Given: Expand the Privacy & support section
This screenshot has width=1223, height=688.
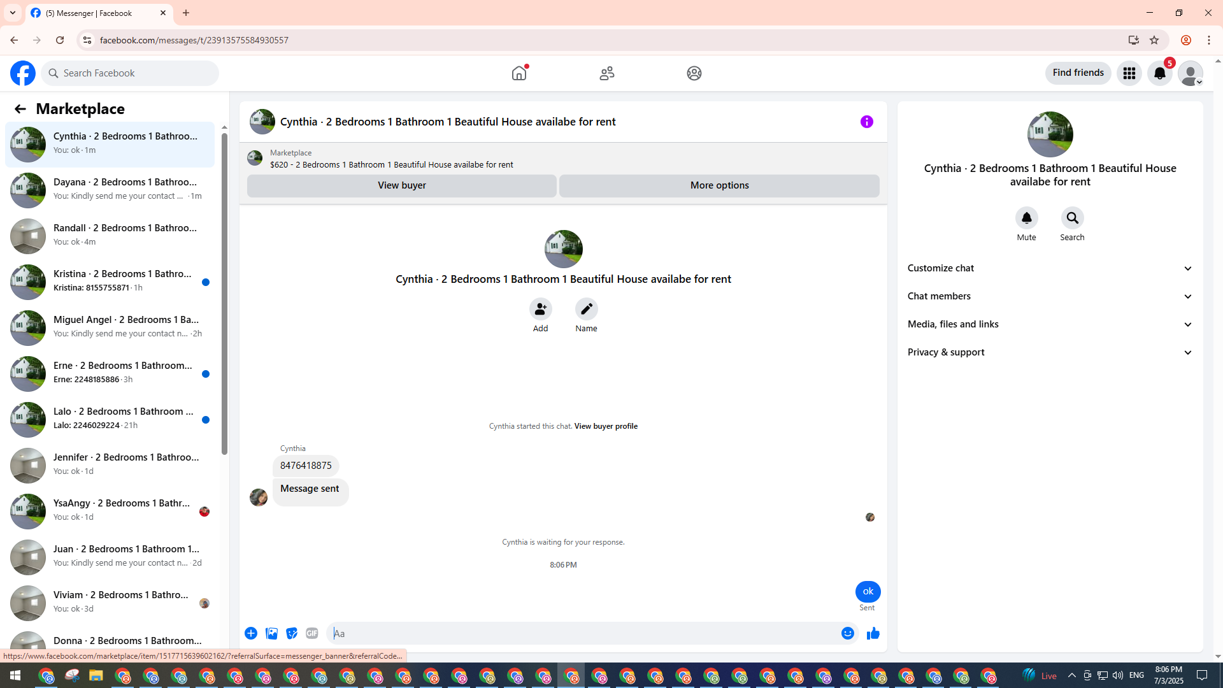Looking at the screenshot, I should [x=1050, y=352].
